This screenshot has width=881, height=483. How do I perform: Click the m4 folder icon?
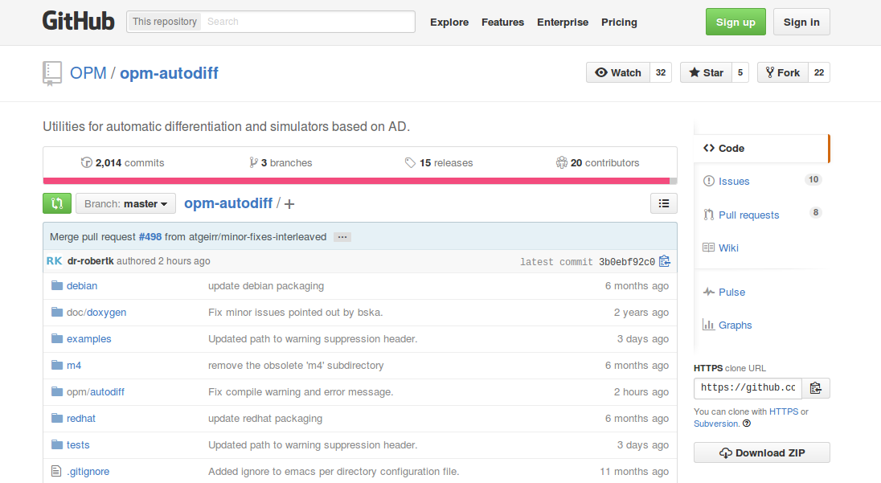pos(57,365)
